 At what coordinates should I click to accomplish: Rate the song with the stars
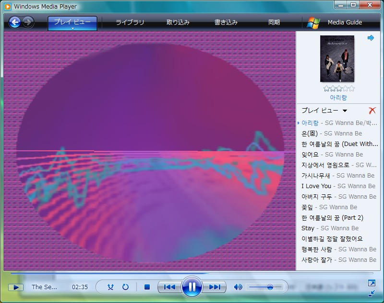click(339, 89)
